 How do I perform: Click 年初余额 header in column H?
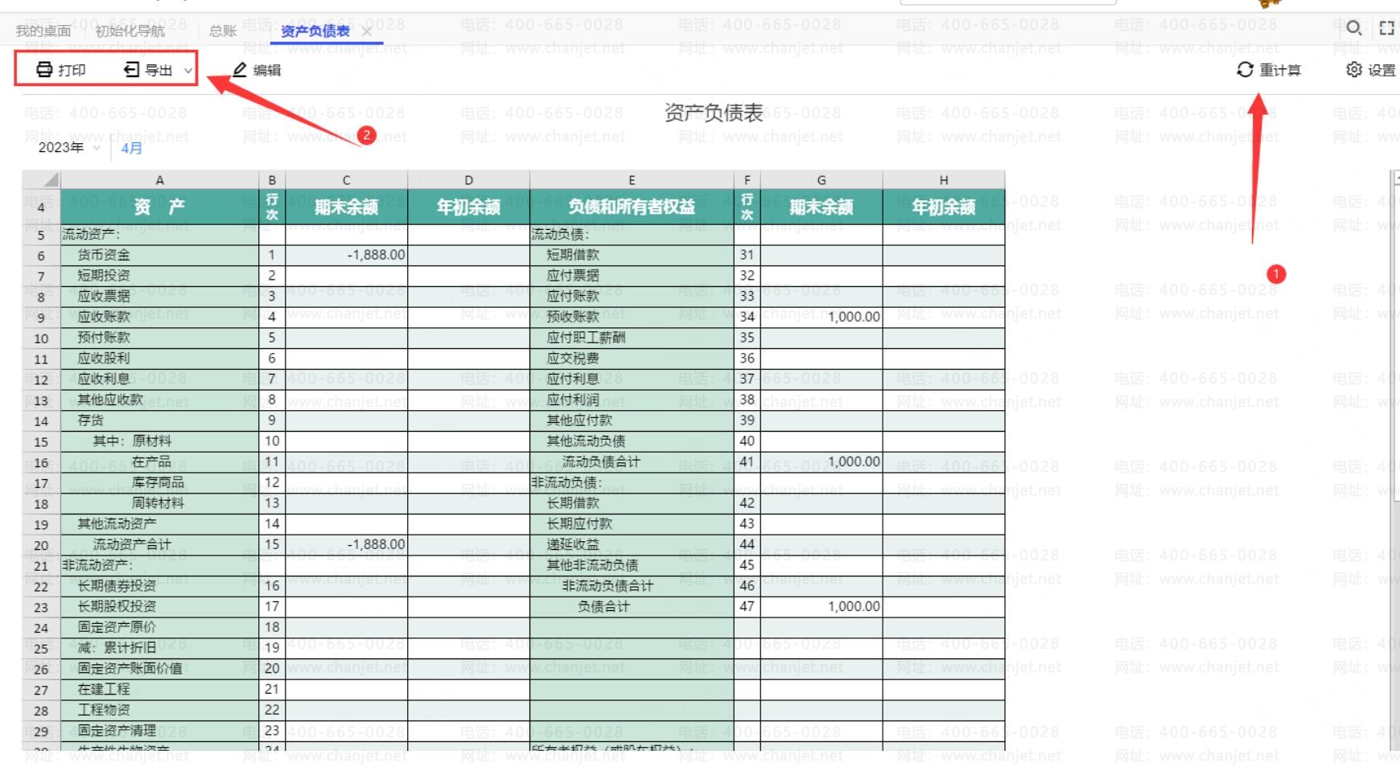(943, 207)
